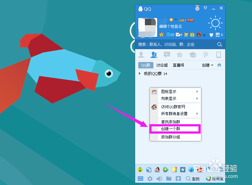Open the QQ penguin game app icon
This screenshot has height=185, width=252.
[157, 170]
